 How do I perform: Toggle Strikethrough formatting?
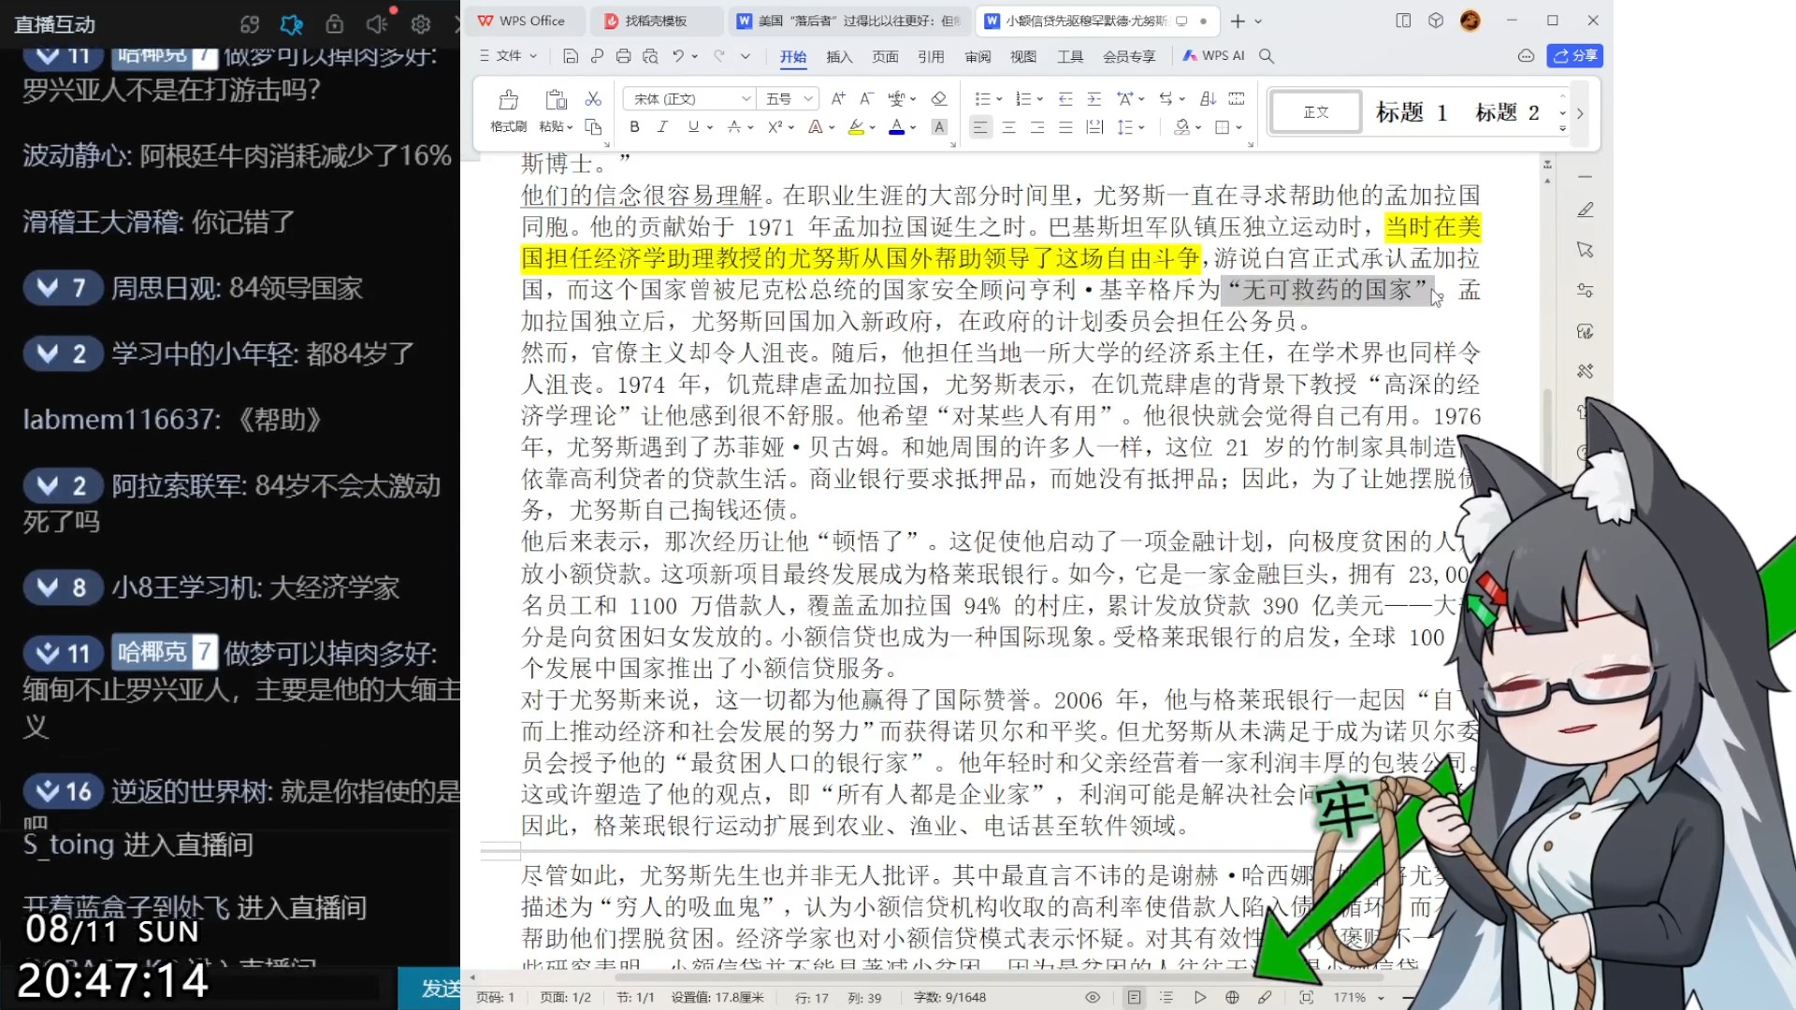[x=734, y=127]
